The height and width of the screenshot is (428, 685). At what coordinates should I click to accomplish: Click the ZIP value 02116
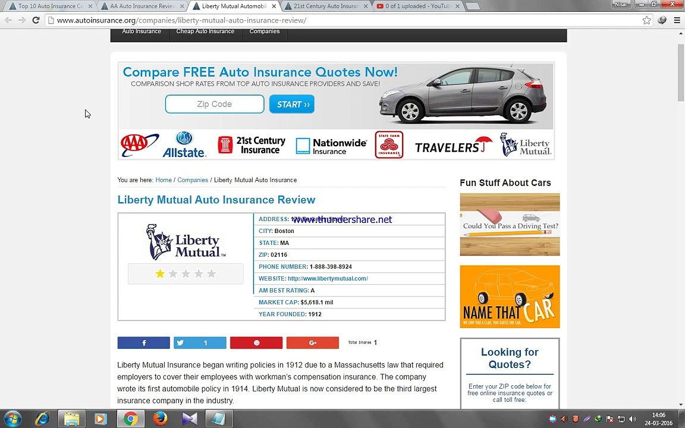279,255
